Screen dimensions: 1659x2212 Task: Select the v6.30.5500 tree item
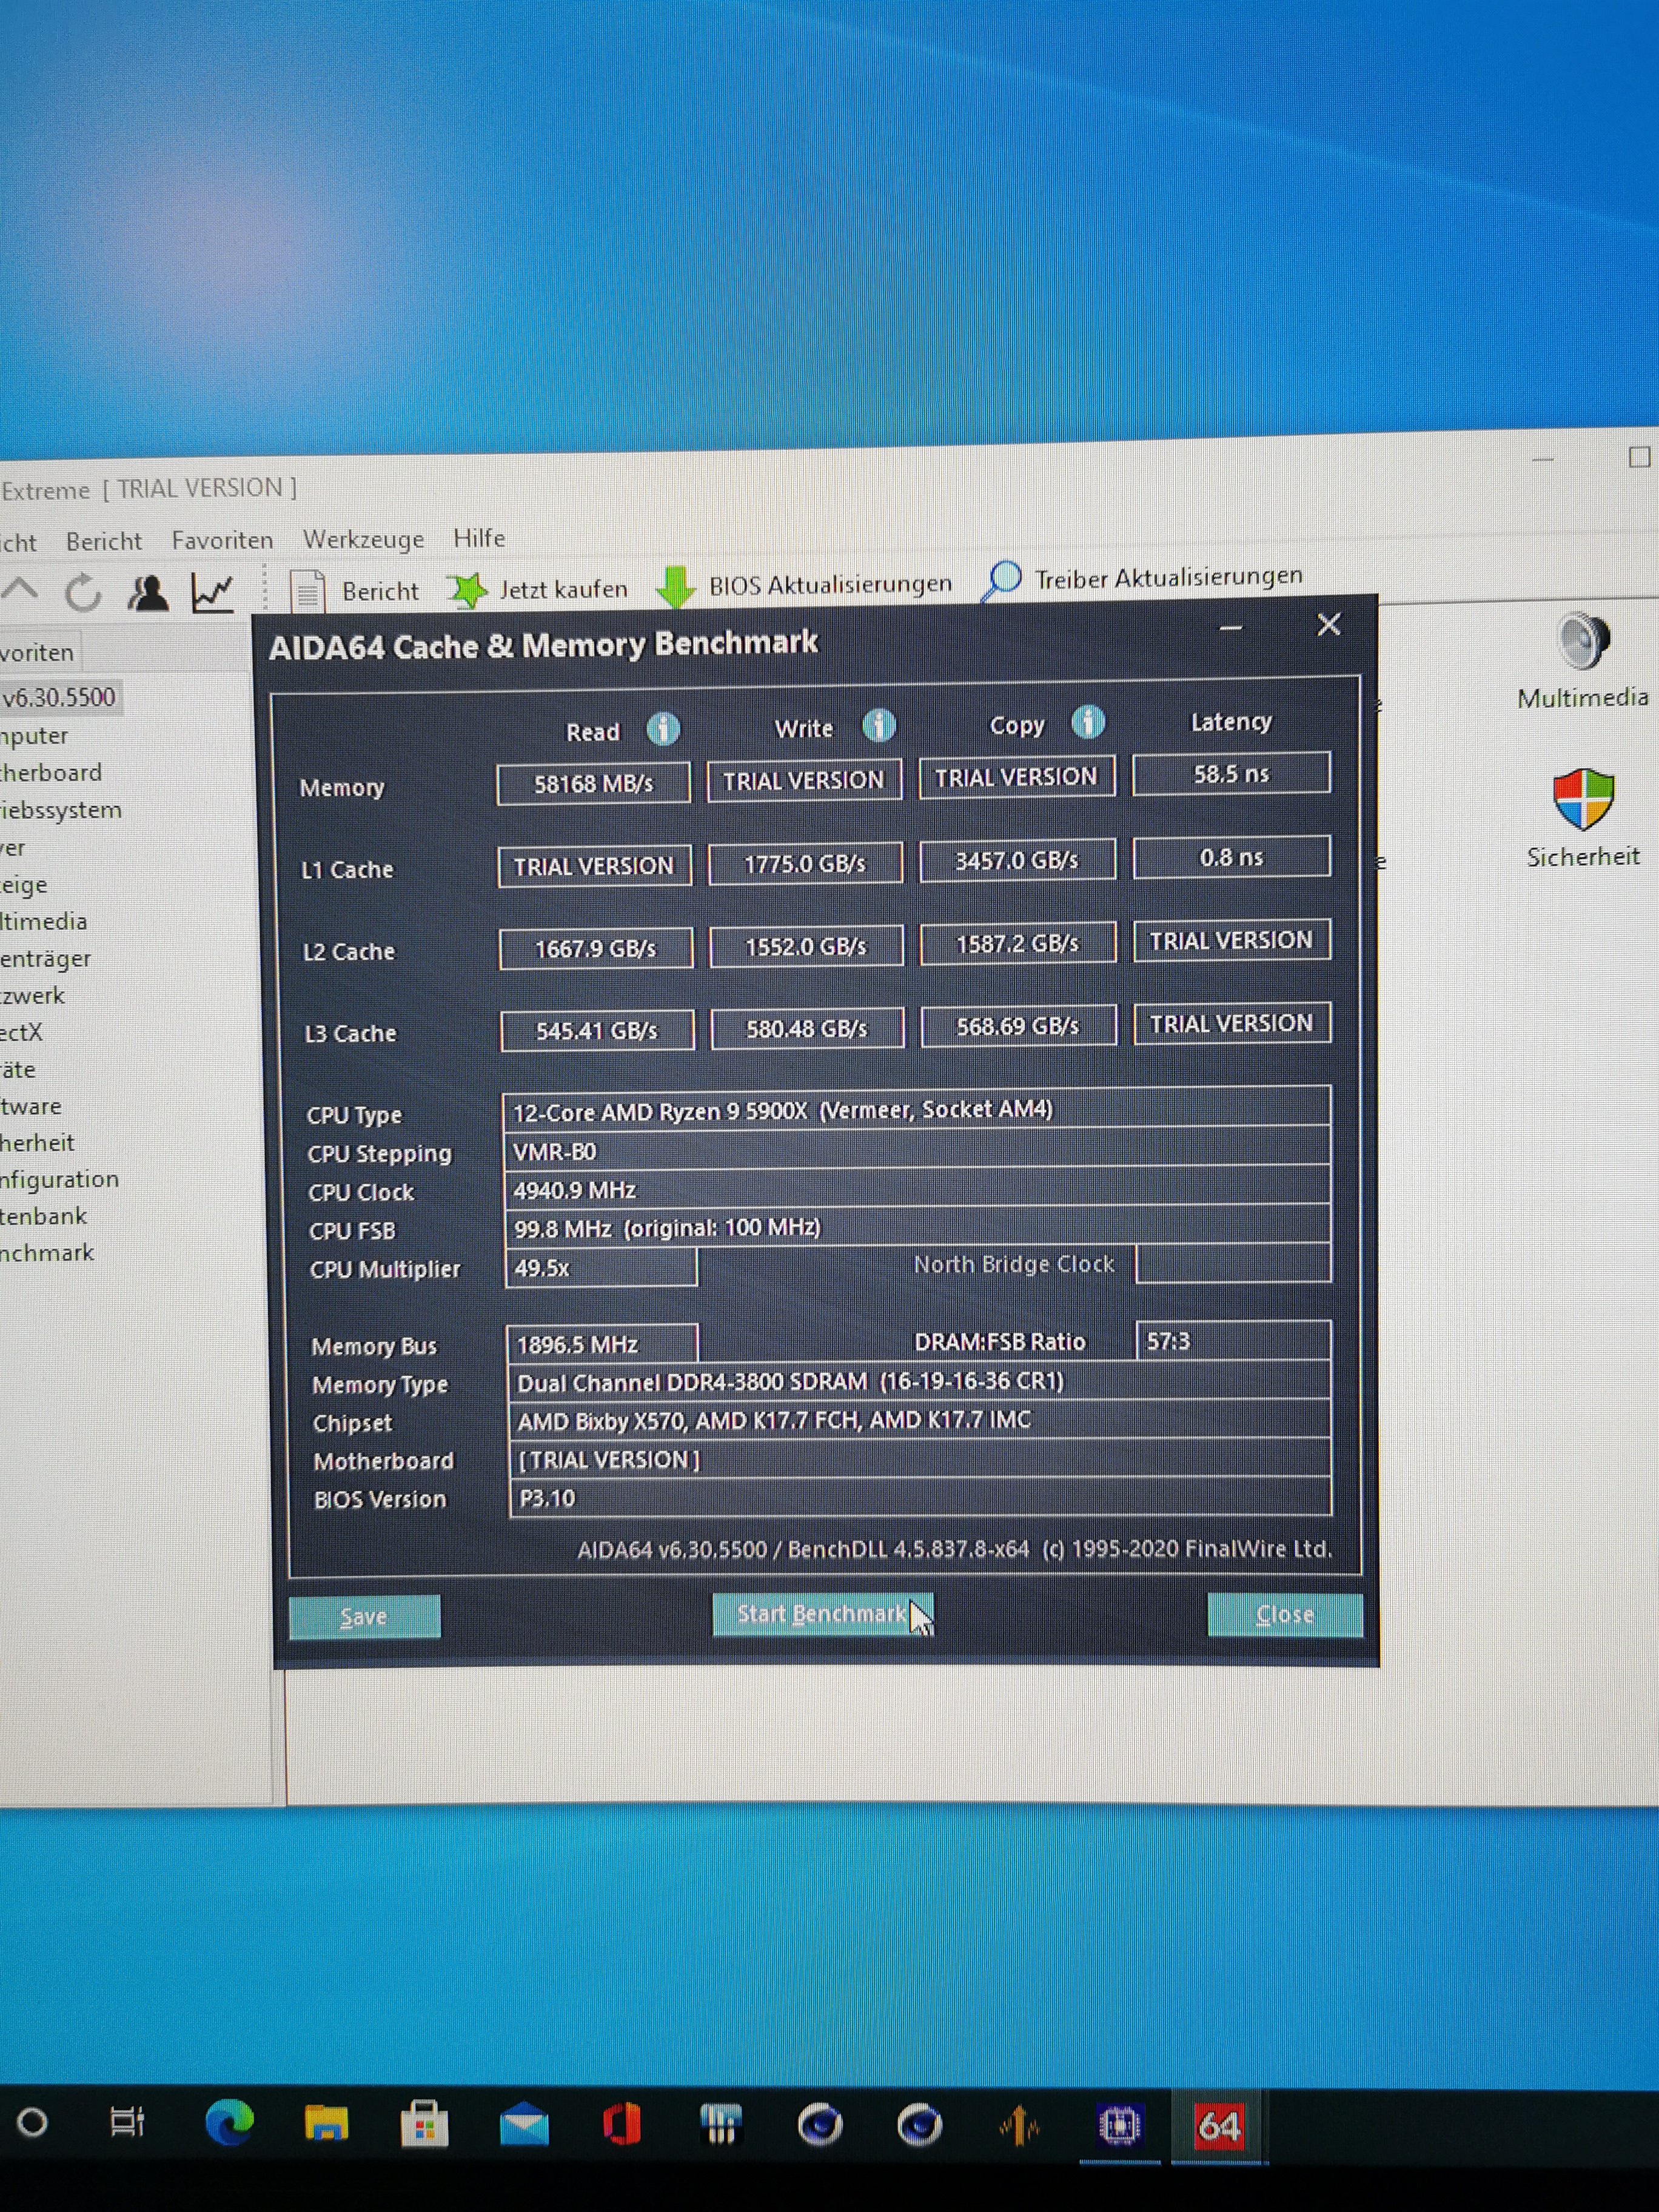(59, 698)
